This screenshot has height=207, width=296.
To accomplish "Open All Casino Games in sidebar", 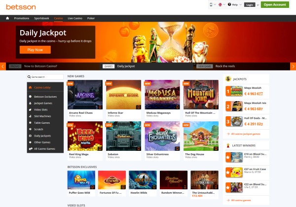I will 45,149.
